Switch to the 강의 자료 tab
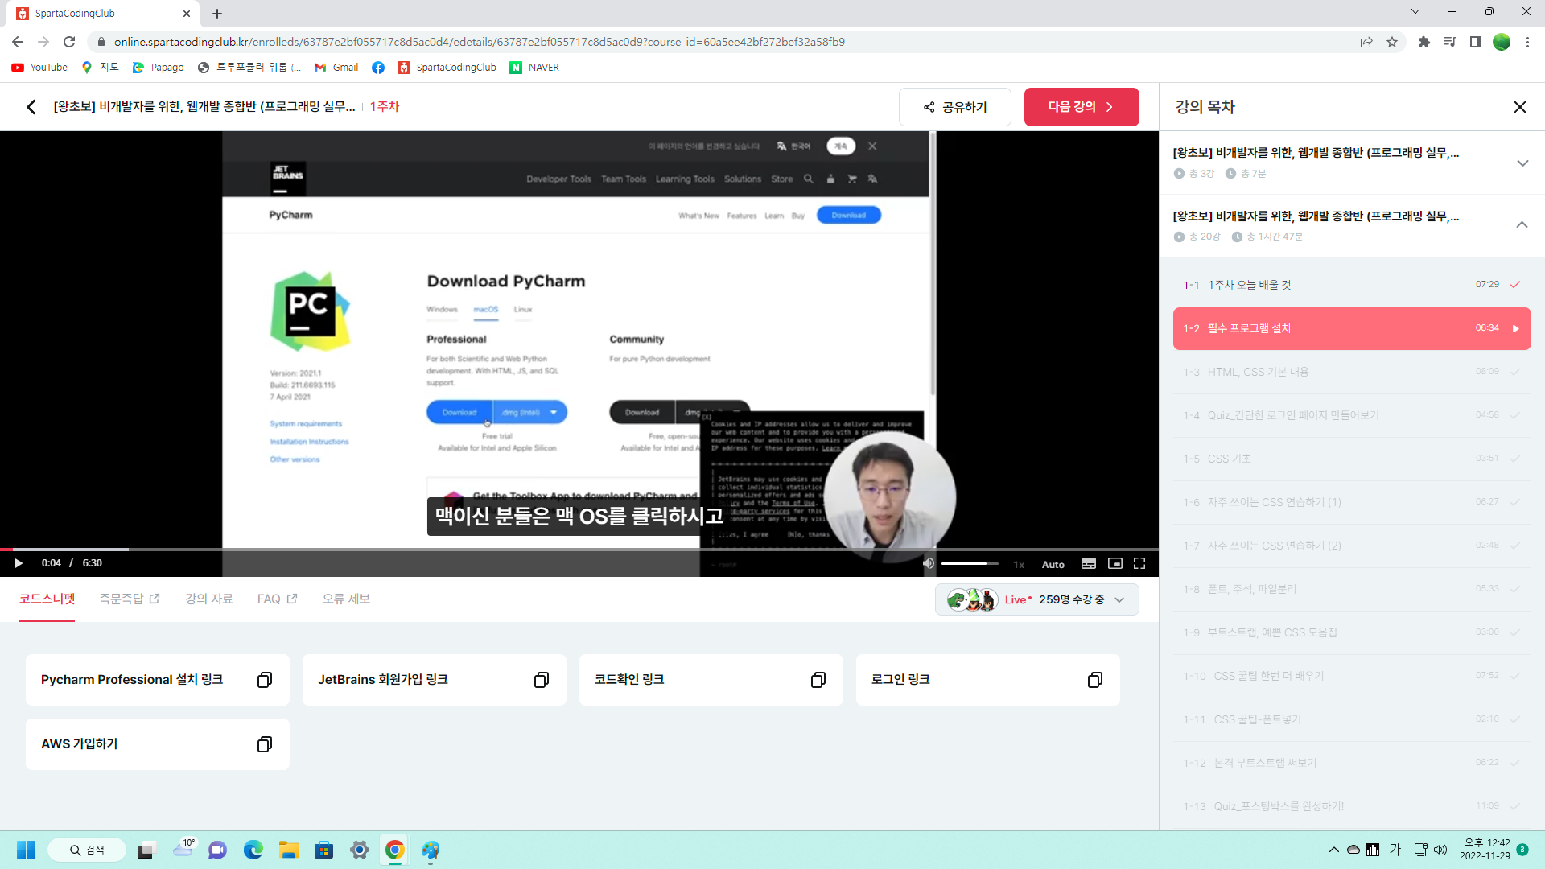The image size is (1545, 869). [209, 599]
